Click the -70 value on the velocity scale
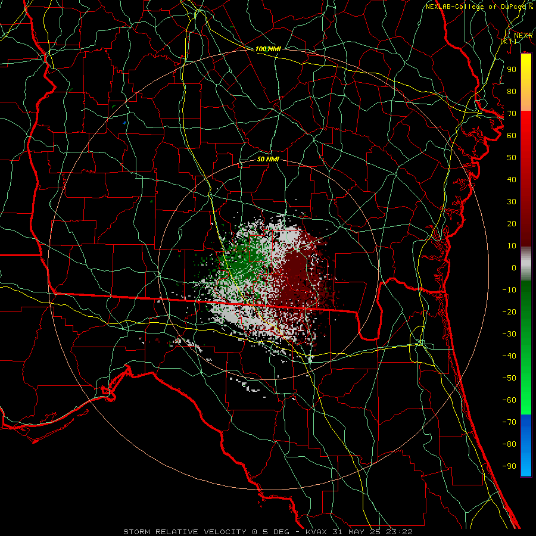 (x=509, y=422)
